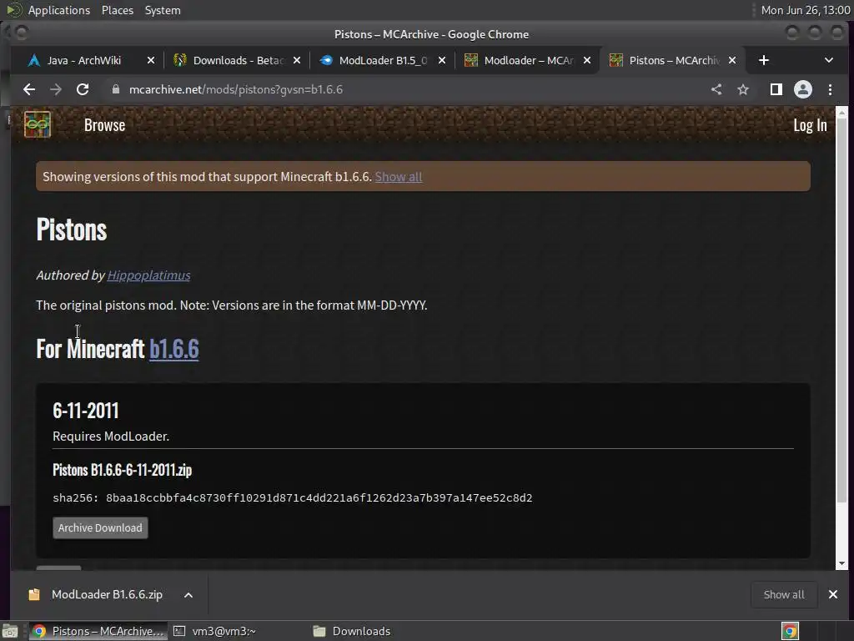Reload the current page
Viewport: 854px width, 641px height.
(83, 89)
